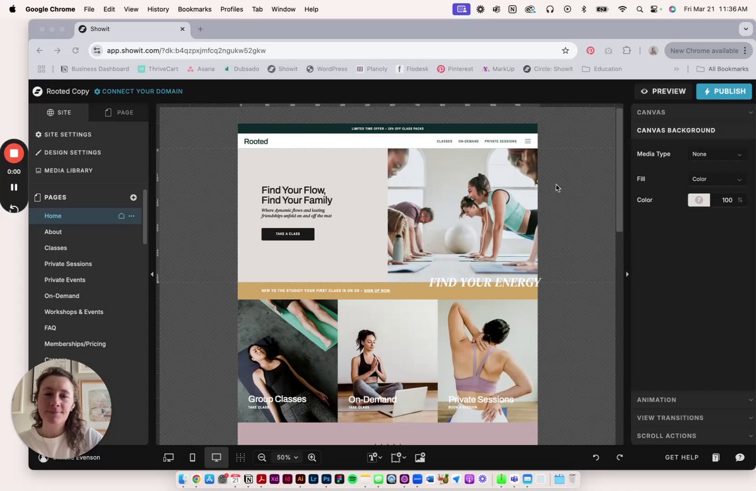The height and width of the screenshot is (491, 756).
Task: Open the add shape tool menu
Action: (397, 457)
